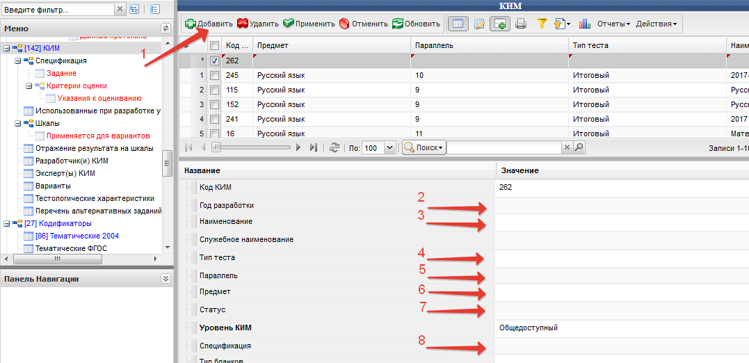This screenshot has width=749, height=363.
Task: Click the Добавить button
Action: click(x=209, y=24)
